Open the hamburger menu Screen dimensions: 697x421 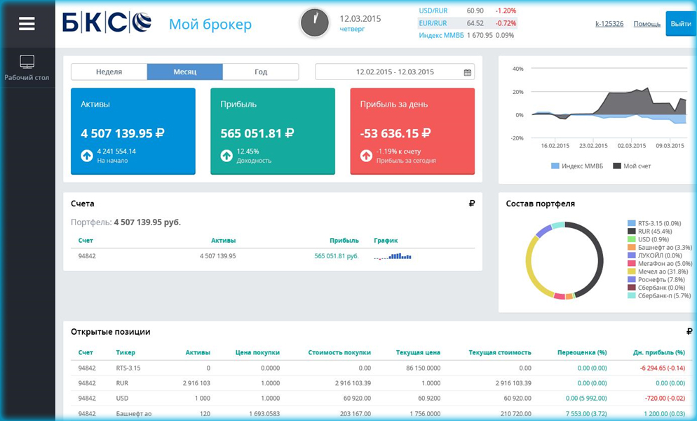[x=27, y=24]
